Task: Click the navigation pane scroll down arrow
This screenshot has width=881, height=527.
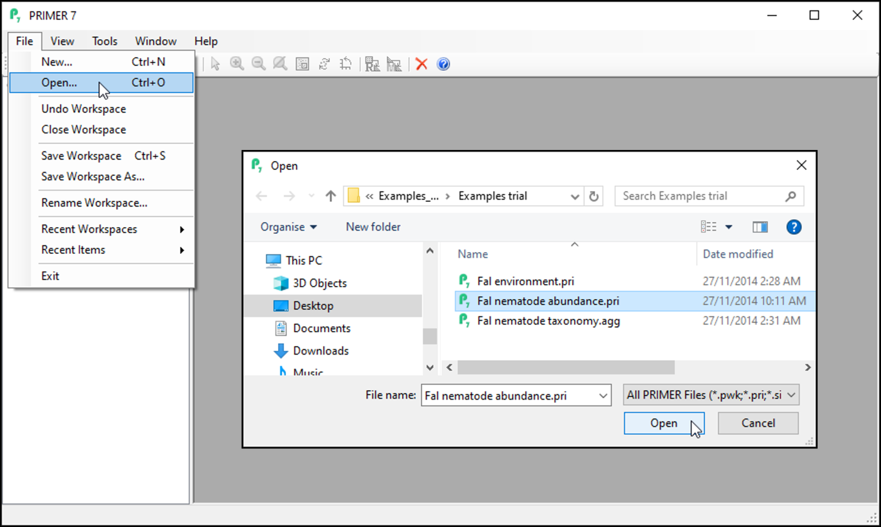Action: click(x=430, y=368)
